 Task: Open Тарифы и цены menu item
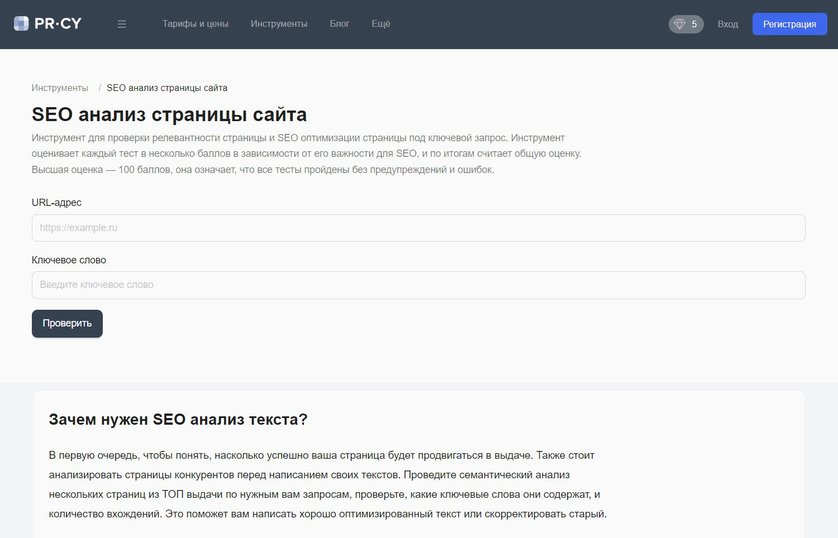pyautogui.click(x=196, y=23)
